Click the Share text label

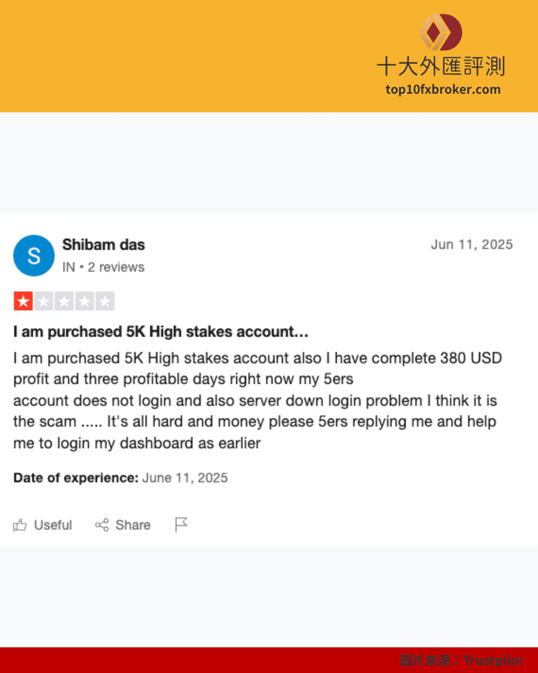[x=133, y=525]
